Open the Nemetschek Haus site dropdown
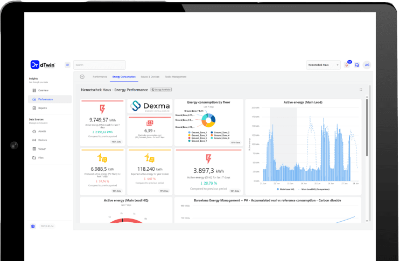399x261 pixels. coord(323,65)
